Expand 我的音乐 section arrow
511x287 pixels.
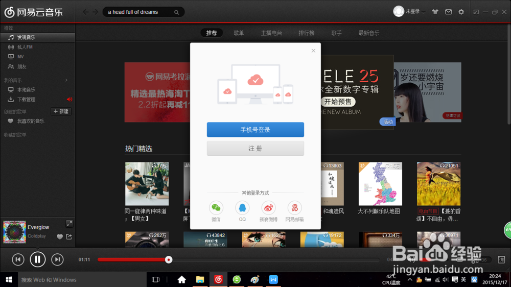click(x=66, y=80)
